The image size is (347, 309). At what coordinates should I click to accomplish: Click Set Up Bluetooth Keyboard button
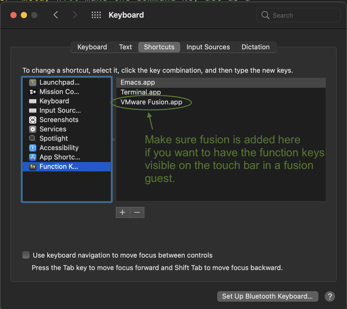(268, 297)
